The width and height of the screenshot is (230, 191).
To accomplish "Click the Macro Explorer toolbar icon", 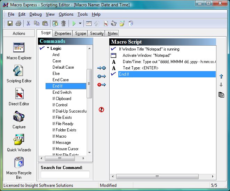I will pyautogui.click(x=89, y=23).
